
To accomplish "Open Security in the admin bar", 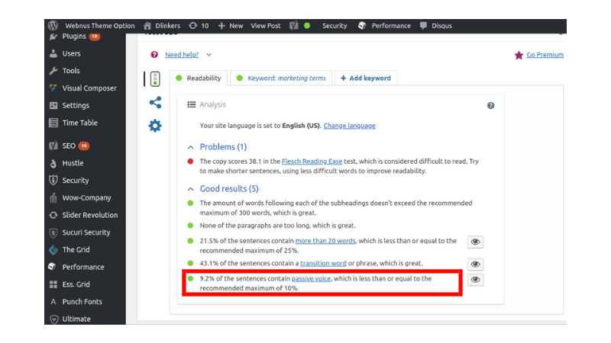I will click(335, 26).
